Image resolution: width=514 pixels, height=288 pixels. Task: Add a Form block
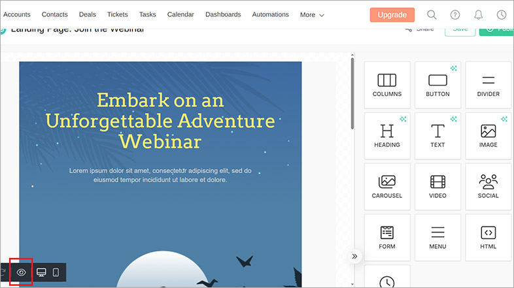click(387, 238)
